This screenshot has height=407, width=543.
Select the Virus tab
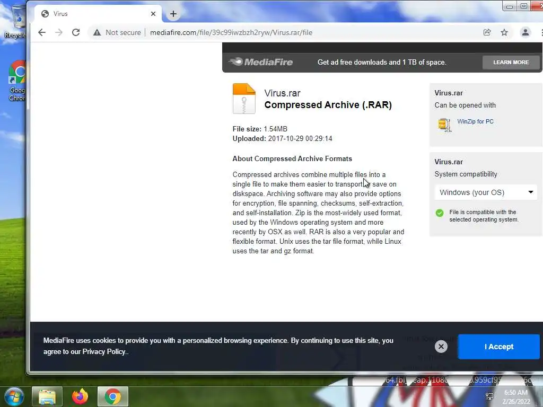pos(98,14)
